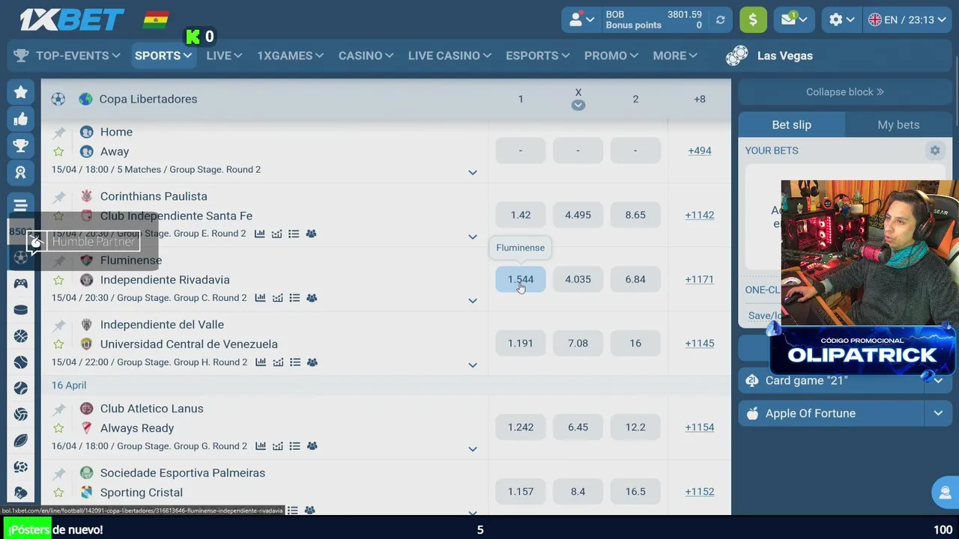959x539 pixels.
Task: Open people icon for Club Atletico Lanus match
Action: coord(312,446)
